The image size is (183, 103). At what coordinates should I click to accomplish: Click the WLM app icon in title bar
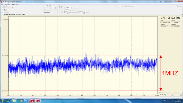pos(1,2)
